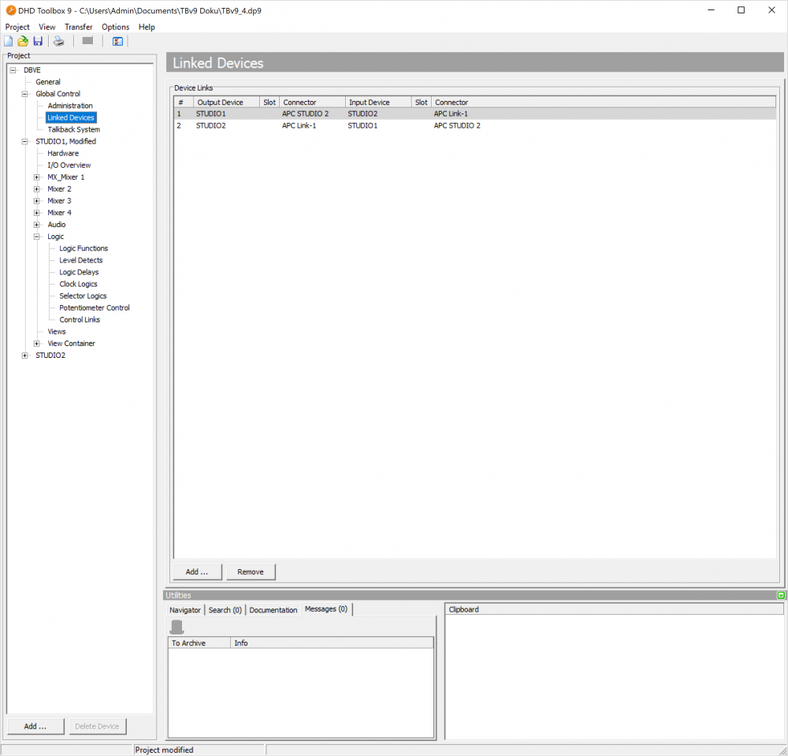Click the Remove button

[x=251, y=572]
